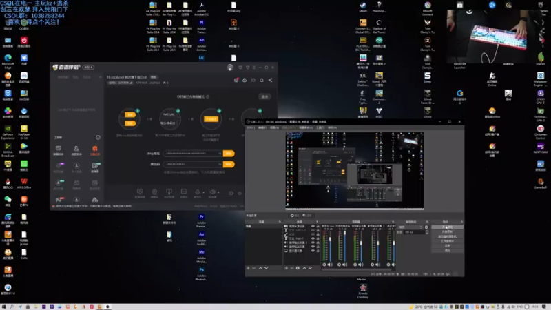551x310 pixels.
Task: Open the first toolbox tool in left panel
Action: pos(59,149)
